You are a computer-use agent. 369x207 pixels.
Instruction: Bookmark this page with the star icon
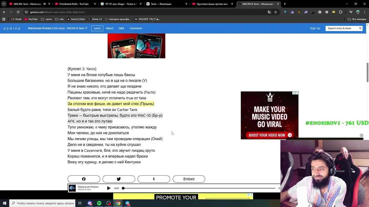(276, 12)
